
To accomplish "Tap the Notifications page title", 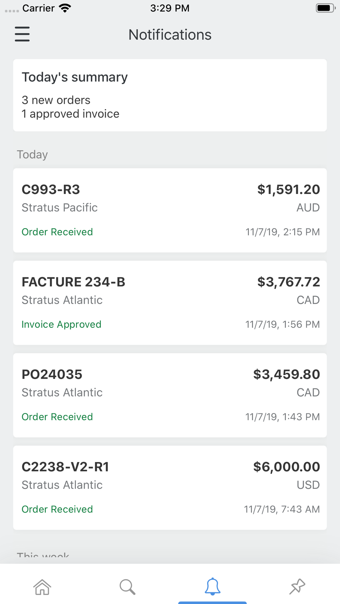I will [x=170, y=35].
